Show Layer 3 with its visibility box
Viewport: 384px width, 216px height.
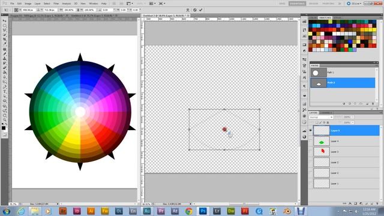(x=311, y=152)
